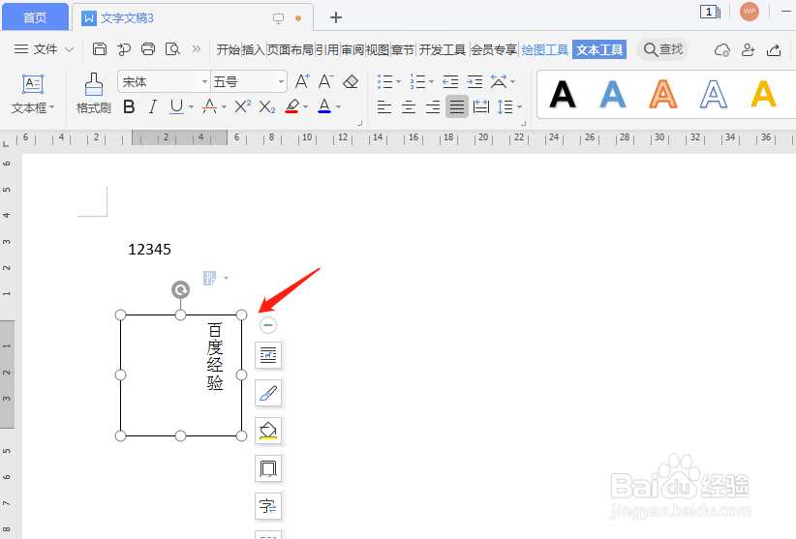Image resolution: width=796 pixels, height=539 pixels.
Task: Open the 视图 ribbon tab
Action: 378,49
